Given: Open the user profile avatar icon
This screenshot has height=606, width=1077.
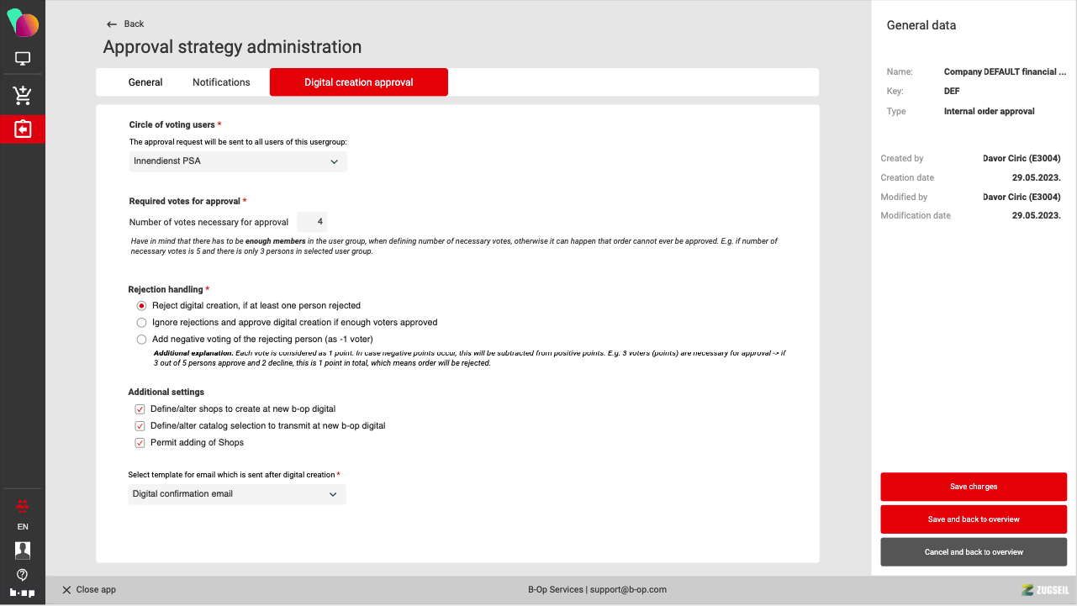Looking at the screenshot, I should [x=23, y=551].
